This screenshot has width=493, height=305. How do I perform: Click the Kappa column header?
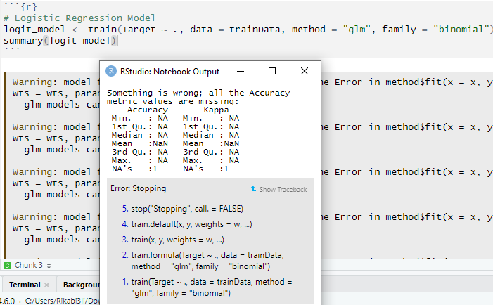pyautogui.click(x=217, y=110)
